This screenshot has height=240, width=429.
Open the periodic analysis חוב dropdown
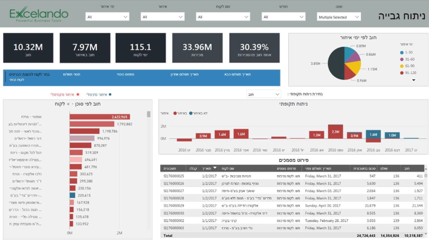(x=264, y=94)
